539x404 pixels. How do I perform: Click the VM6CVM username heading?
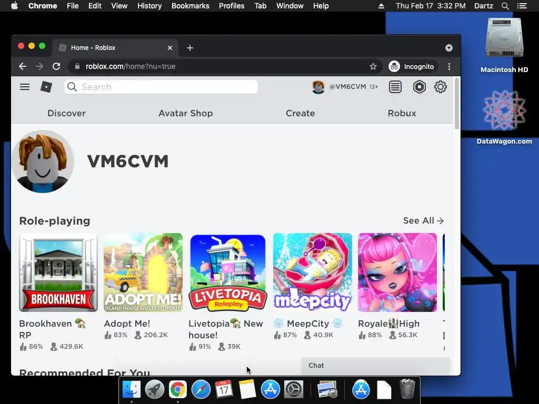point(128,161)
